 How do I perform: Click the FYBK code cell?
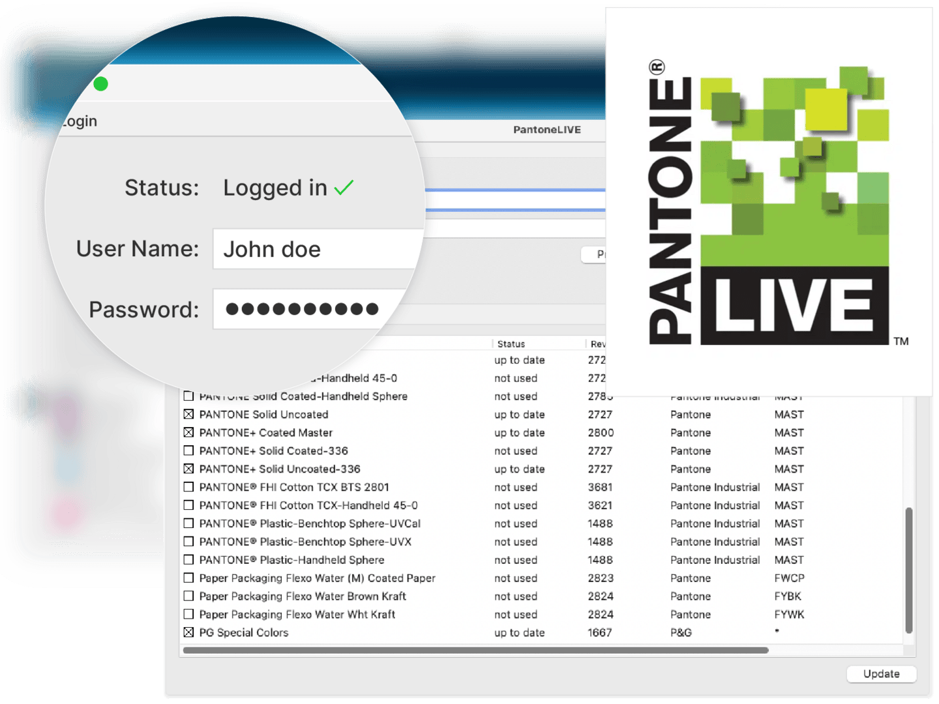coord(788,596)
